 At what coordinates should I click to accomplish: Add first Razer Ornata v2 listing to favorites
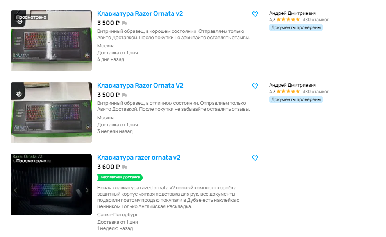(x=255, y=14)
